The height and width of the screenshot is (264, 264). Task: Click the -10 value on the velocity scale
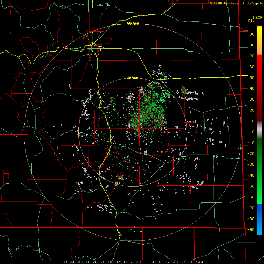click(x=251, y=143)
